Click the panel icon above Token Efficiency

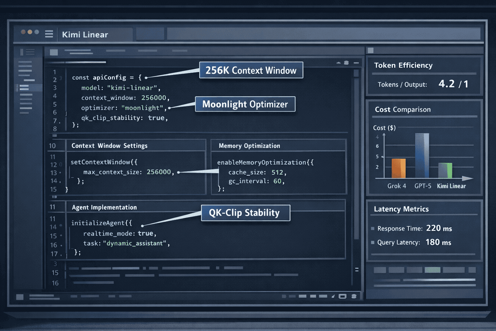tap(370, 50)
